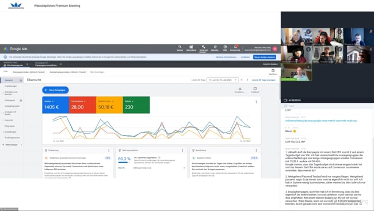Click Ansicht ändern at right of dark bar
The width and height of the screenshot is (374, 211).
(x=270, y=64)
